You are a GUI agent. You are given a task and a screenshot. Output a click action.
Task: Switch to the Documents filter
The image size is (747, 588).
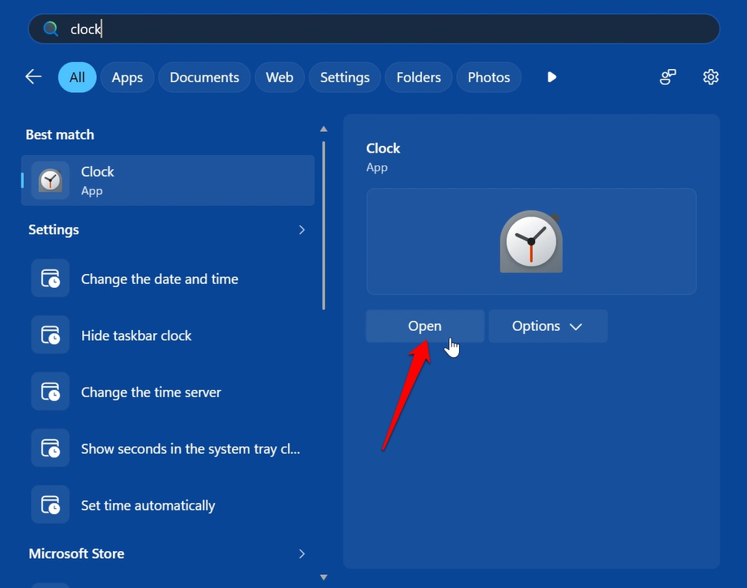(204, 78)
